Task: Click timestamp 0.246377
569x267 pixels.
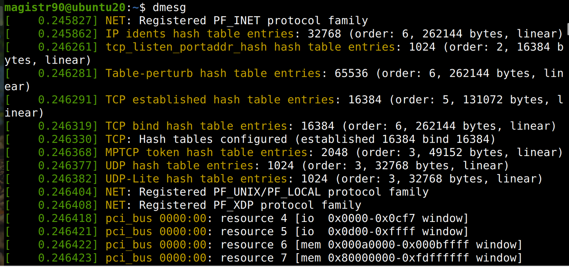Action: pos(64,166)
